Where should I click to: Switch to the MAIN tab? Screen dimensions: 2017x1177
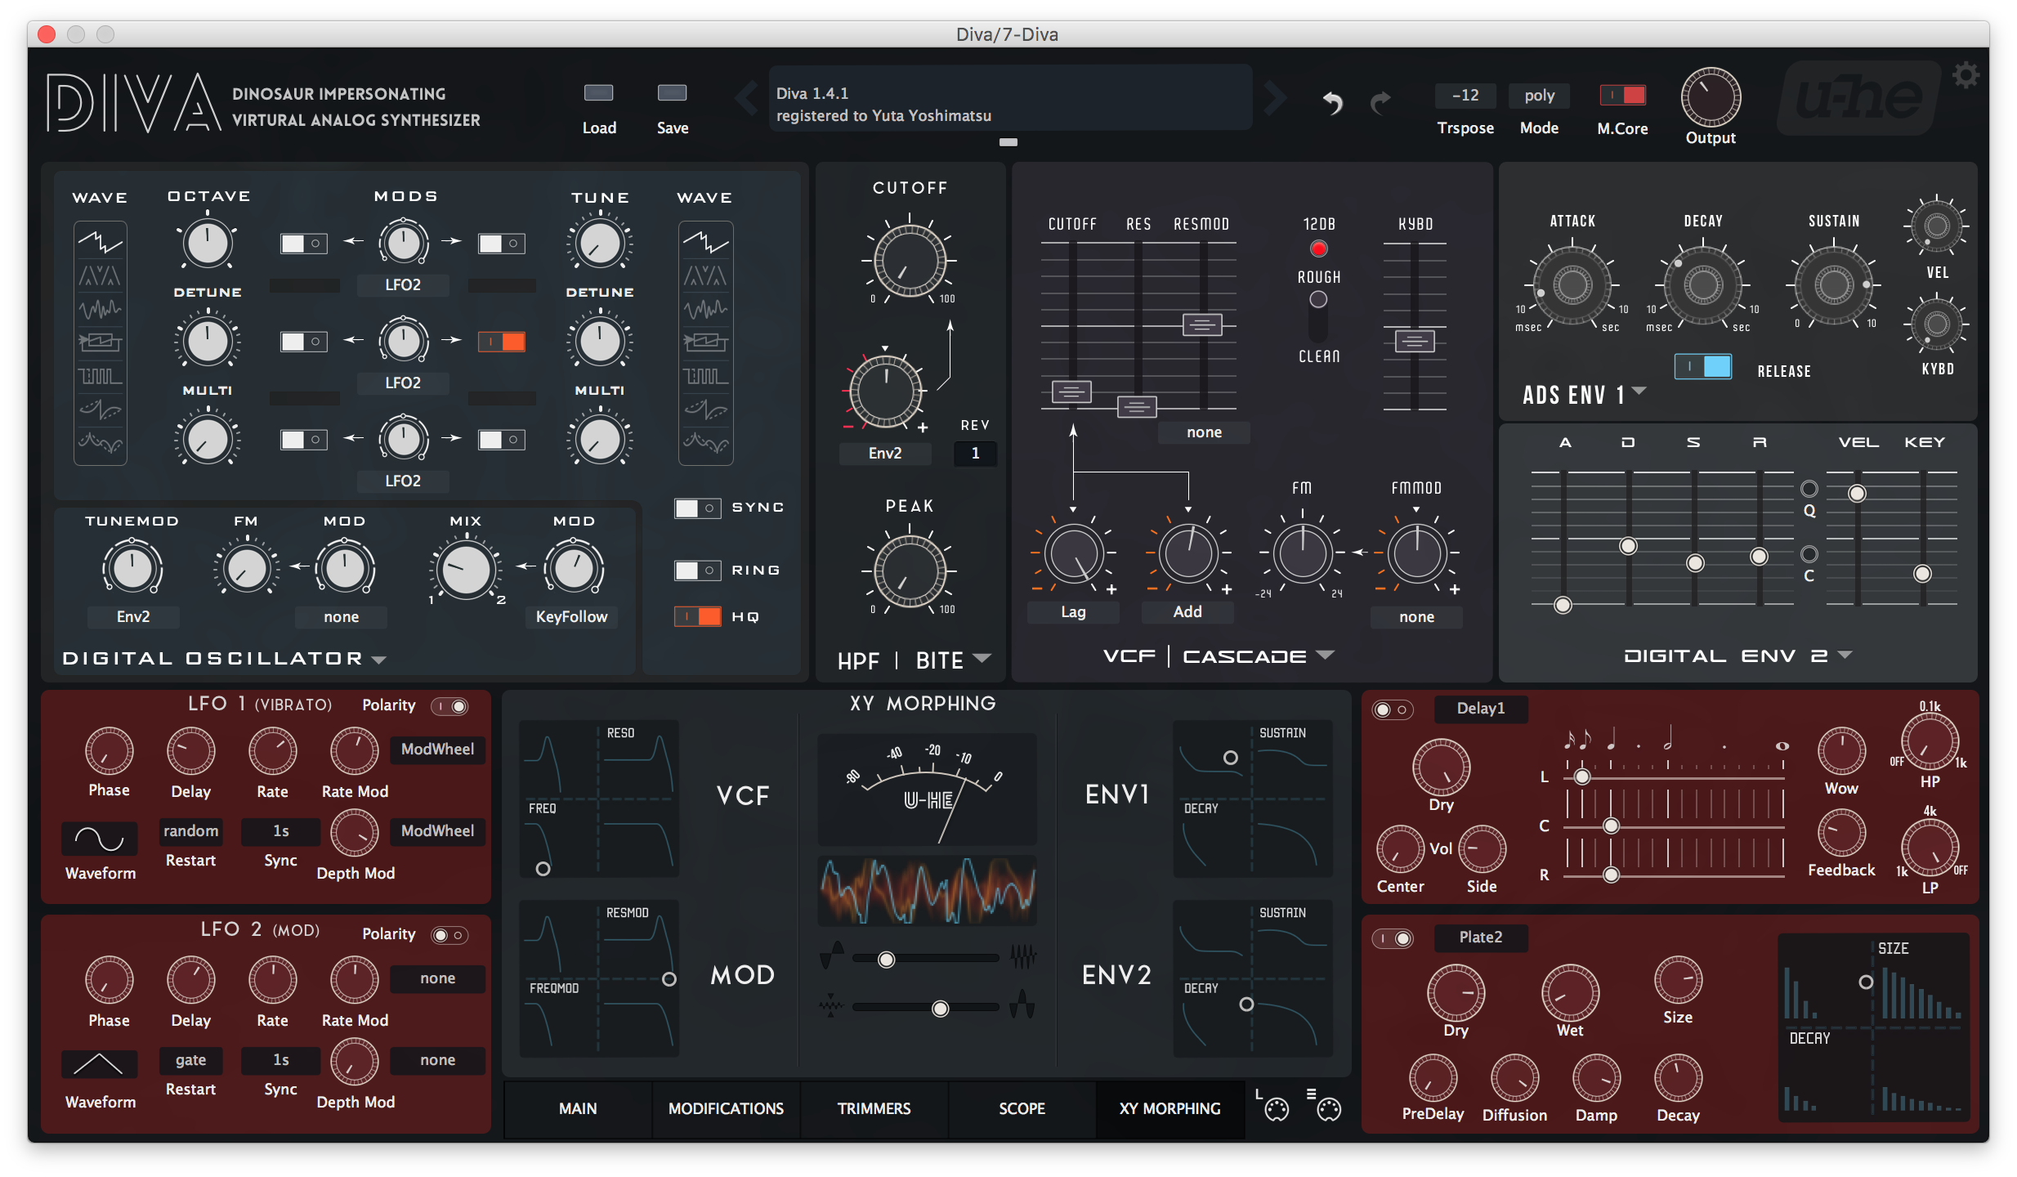point(578,1109)
